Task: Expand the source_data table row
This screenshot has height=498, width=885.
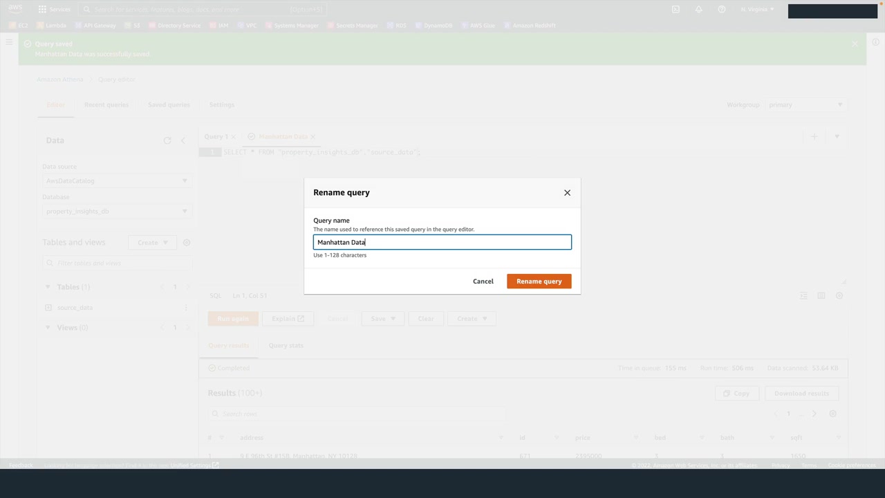Action: 48,308
